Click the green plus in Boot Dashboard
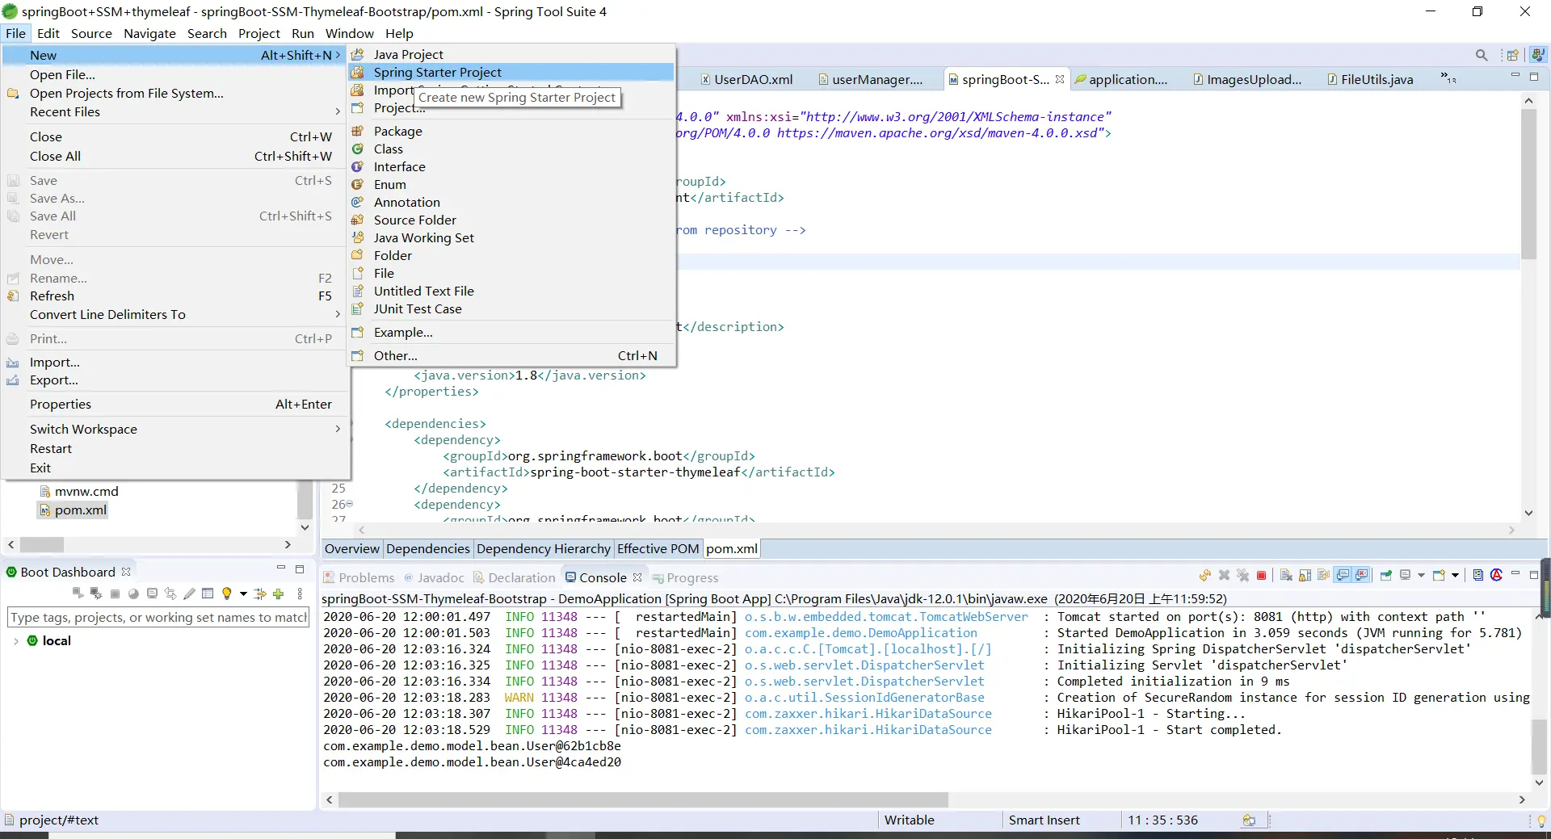Viewport: 1551px width, 839px height. click(x=279, y=594)
